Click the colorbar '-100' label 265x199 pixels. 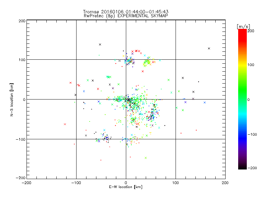click(252, 134)
